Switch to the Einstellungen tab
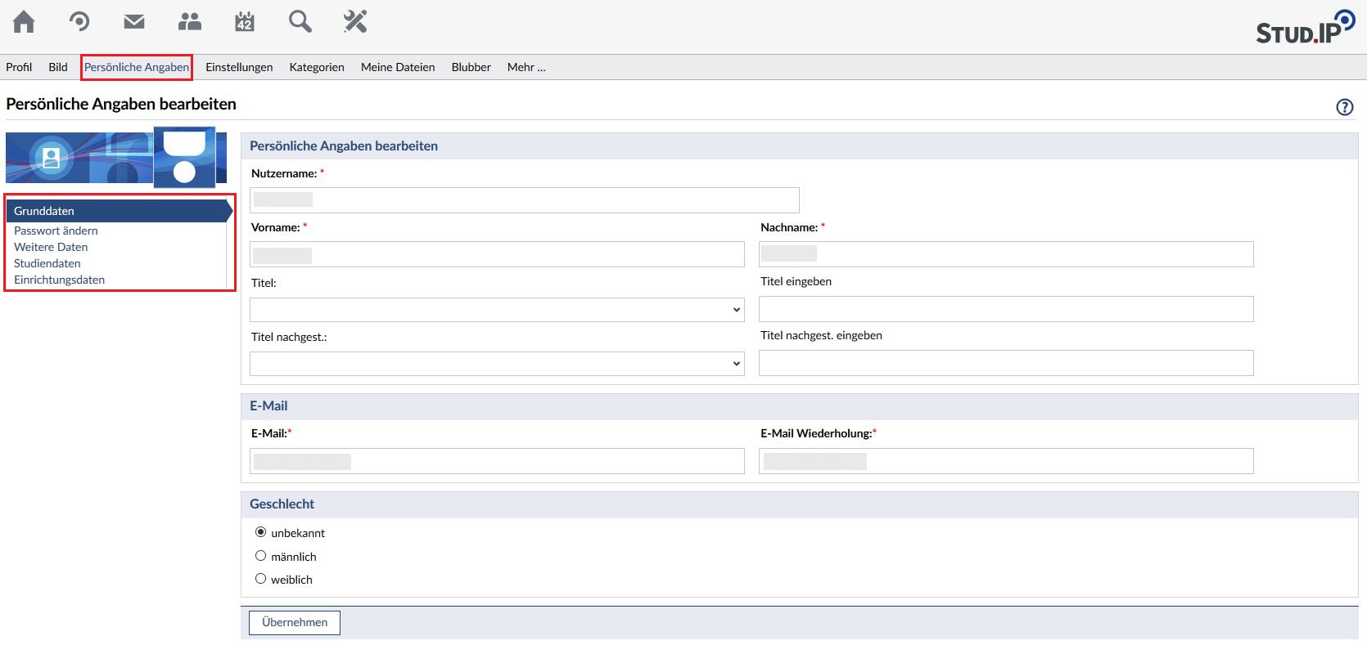This screenshot has width=1367, height=645. [x=239, y=67]
